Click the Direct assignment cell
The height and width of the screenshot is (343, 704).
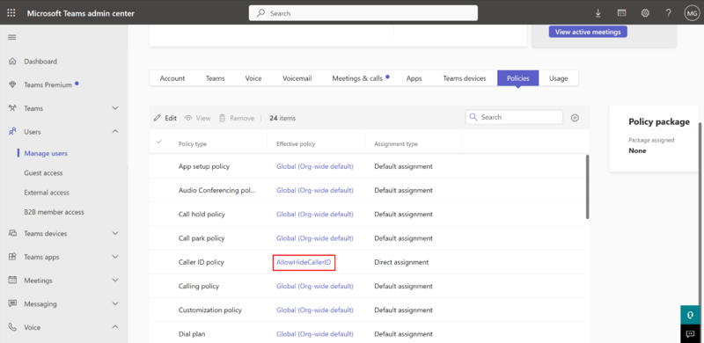coord(401,262)
